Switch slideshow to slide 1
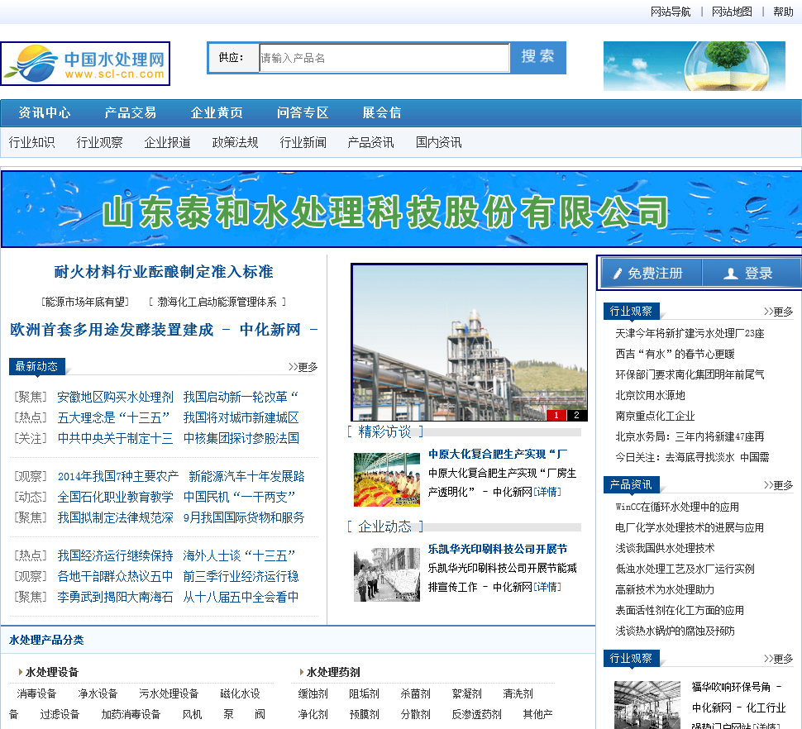The image size is (802, 729). [556, 415]
